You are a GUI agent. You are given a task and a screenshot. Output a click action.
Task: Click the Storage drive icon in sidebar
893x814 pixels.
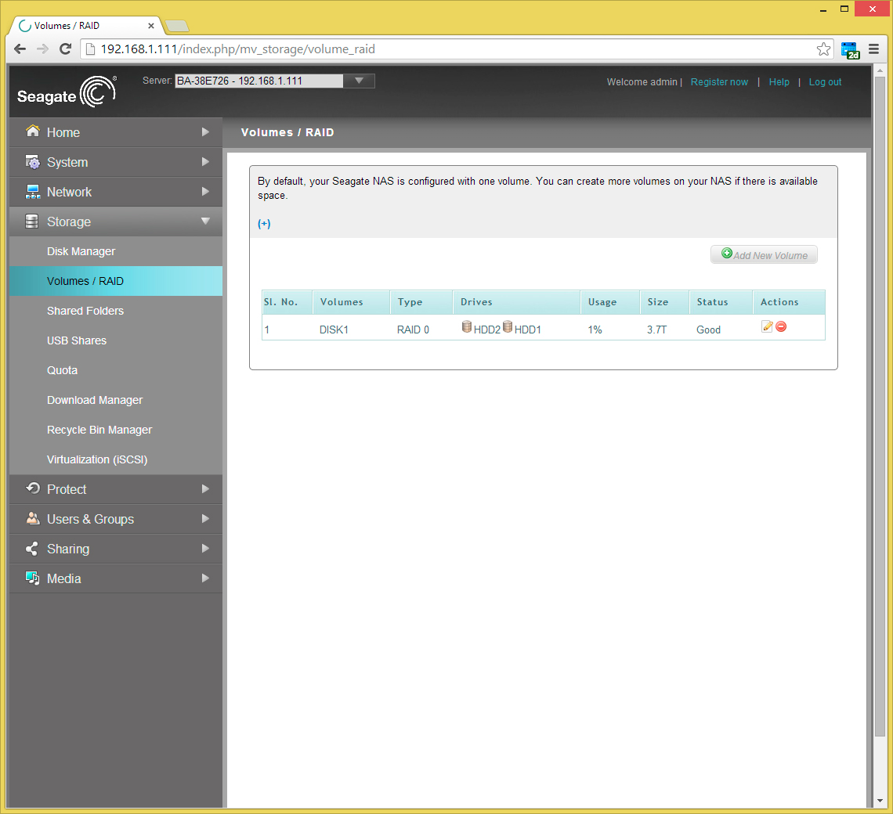coord(32,222)
